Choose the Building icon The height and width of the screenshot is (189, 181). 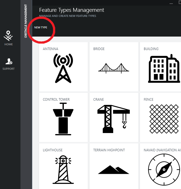coord(164,68)
